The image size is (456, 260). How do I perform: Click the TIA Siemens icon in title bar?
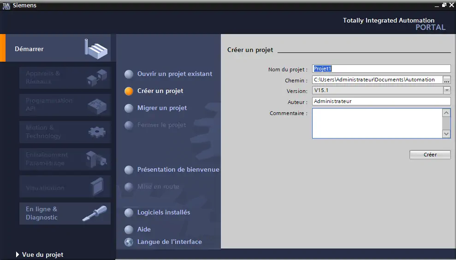point(6,6)
